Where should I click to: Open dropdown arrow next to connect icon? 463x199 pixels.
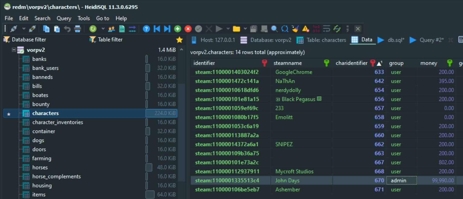pyautogui.click(x=24, y=29)
